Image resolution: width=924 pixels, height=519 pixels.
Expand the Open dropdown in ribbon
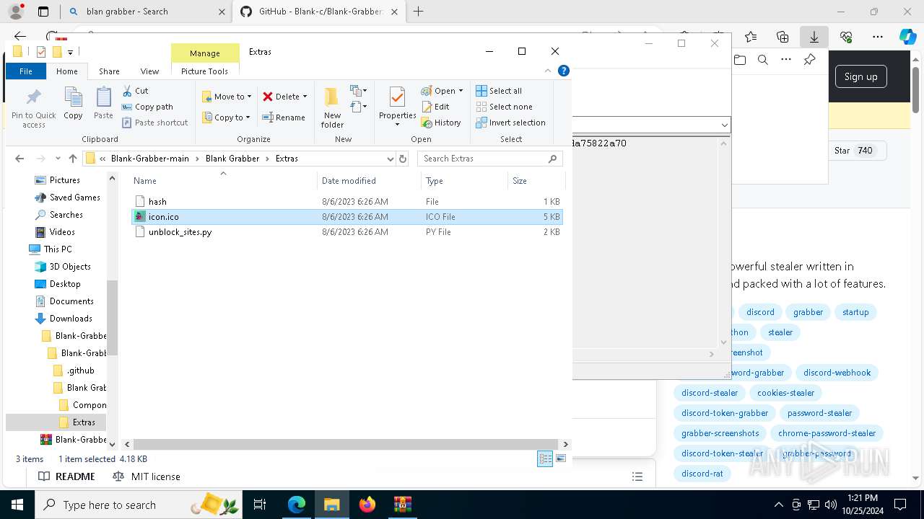click(461, 91)
